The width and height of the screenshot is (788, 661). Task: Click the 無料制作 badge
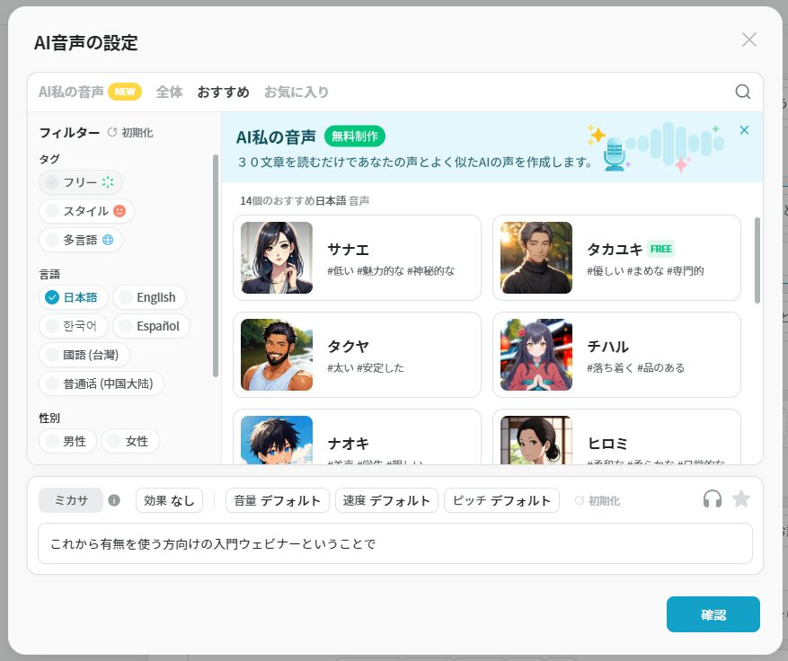(x=355, y=137)
